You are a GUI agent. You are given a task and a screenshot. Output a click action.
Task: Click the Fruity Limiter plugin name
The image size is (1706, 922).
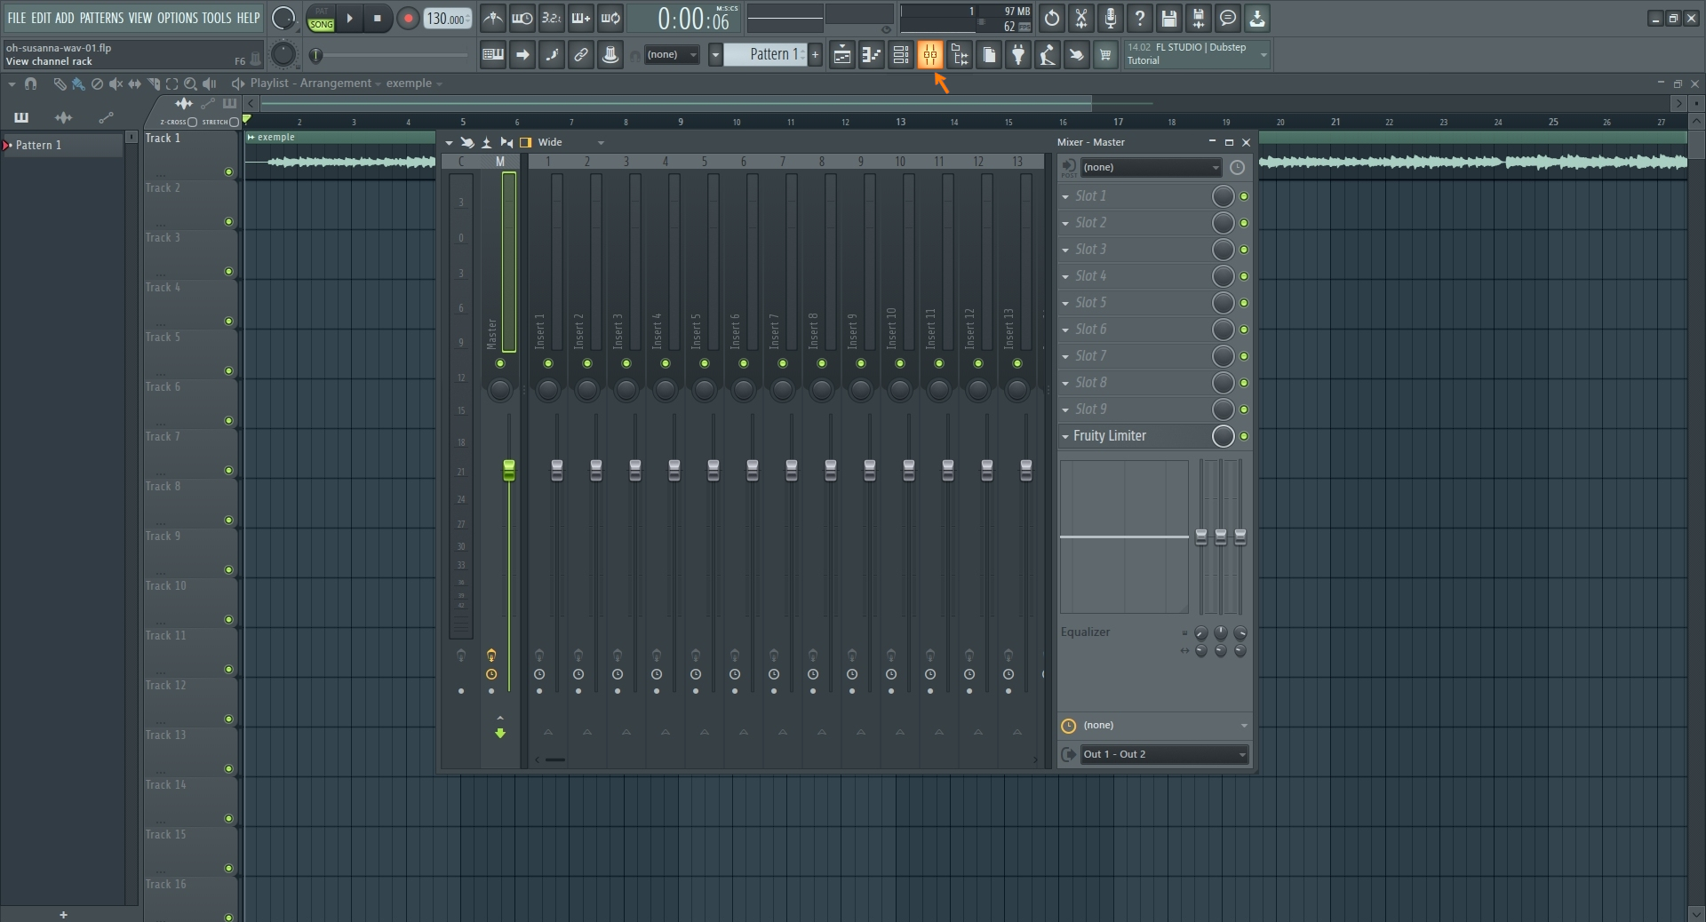pyautogui.click(x=1110, y=436)
